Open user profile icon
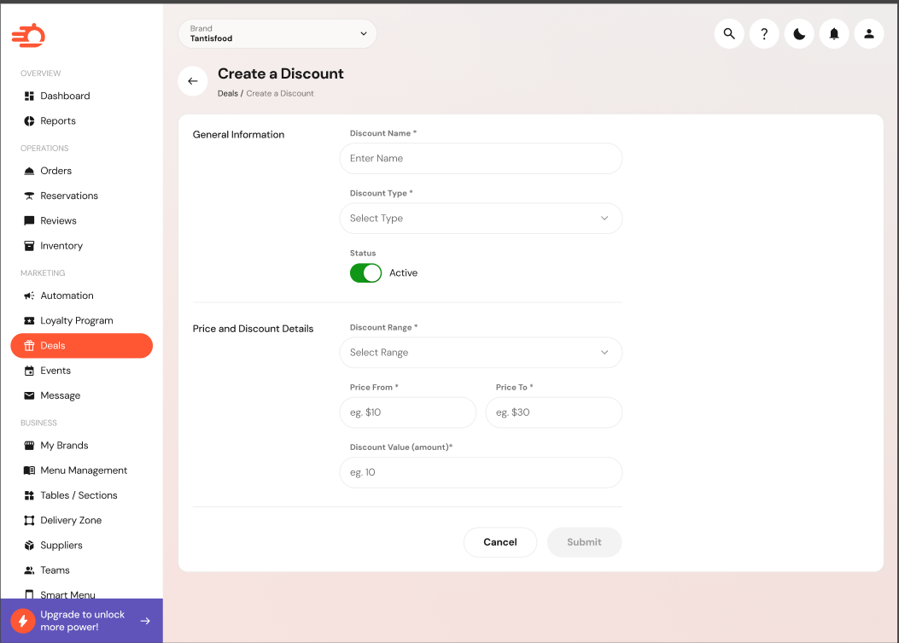This screenshot has width=899, height=643. click(x=868, y=34)
